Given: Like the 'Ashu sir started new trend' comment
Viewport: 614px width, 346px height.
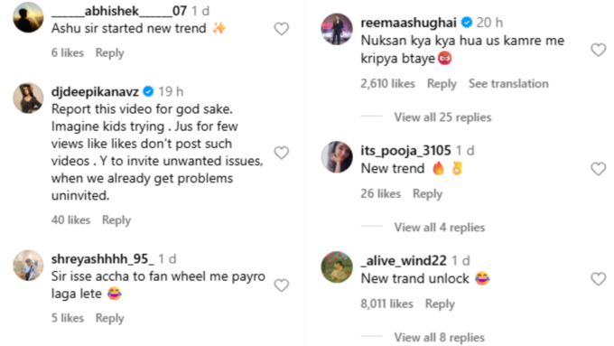Looking at the screenshot, I should tap(281, 29).
